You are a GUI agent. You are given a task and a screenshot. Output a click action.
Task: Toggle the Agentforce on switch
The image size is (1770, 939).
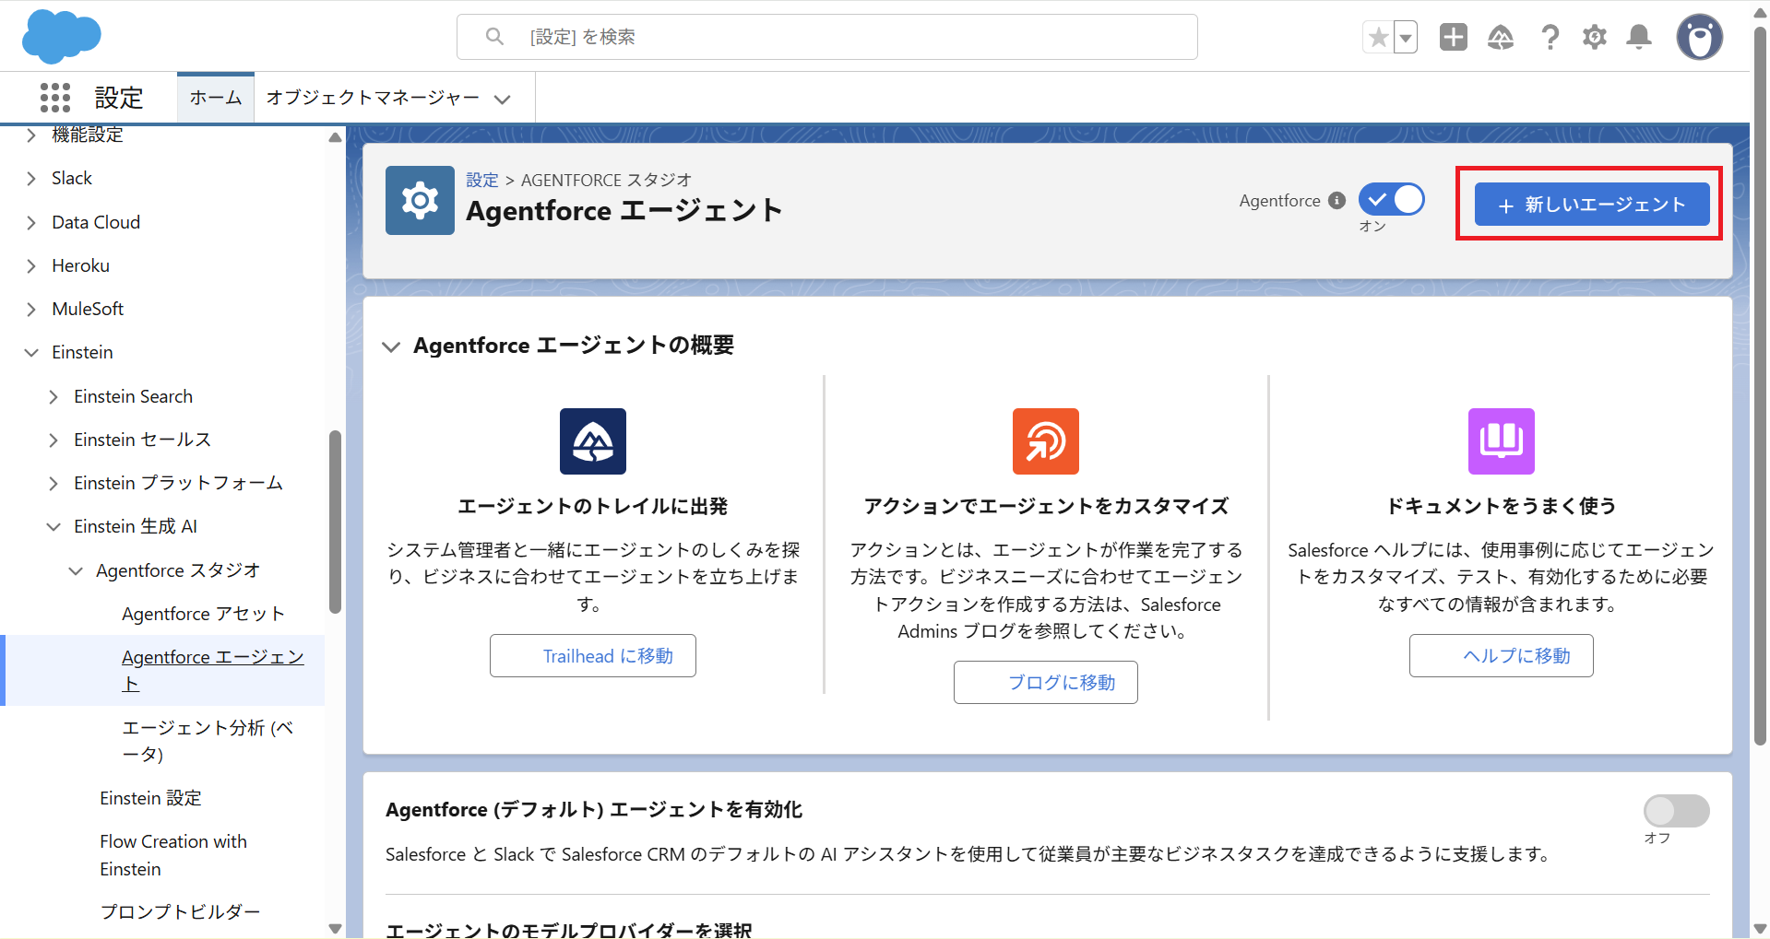(1391, 200)
